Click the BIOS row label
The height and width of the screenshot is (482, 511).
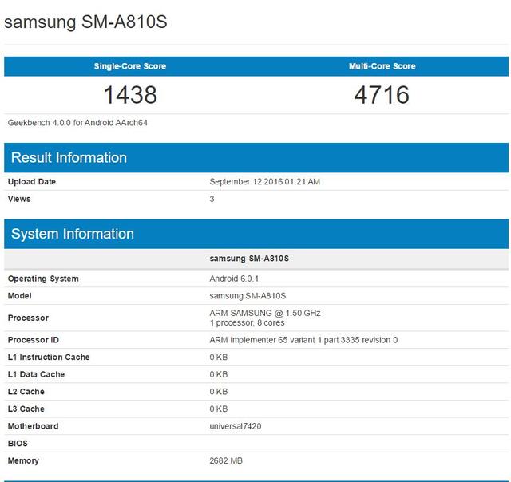[18, 444]
